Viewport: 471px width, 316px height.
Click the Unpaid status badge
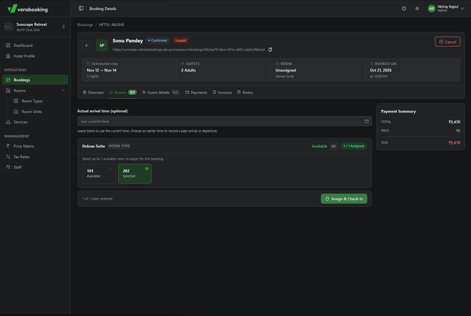(181, 40)
